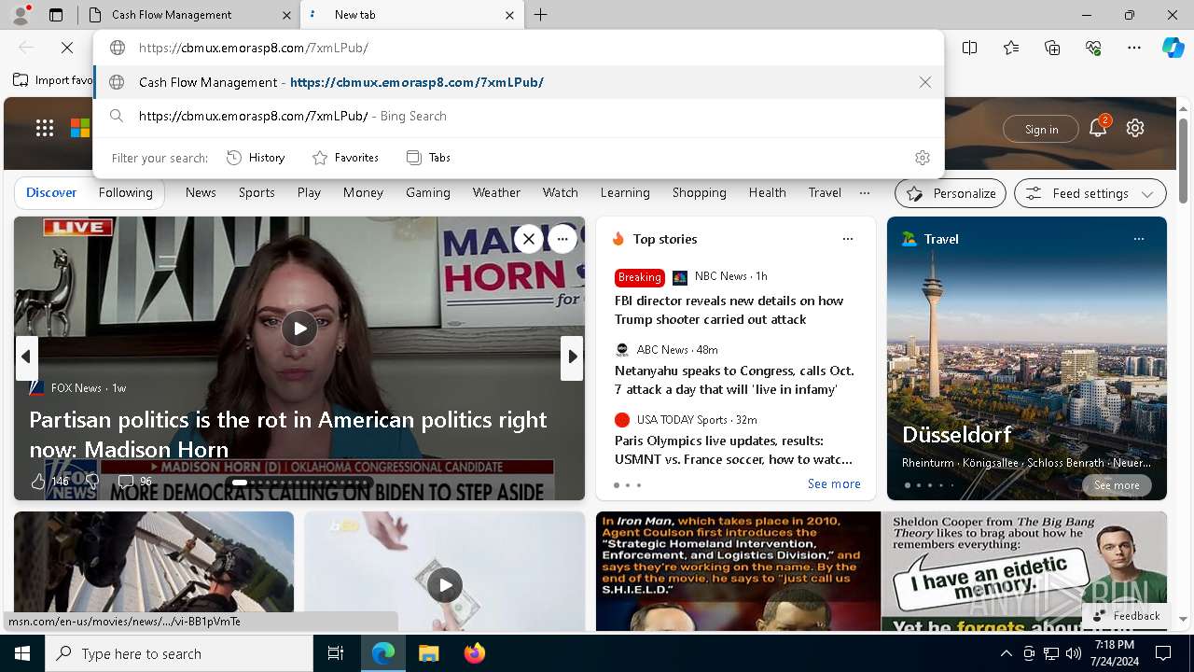1194x672 pixels.
Task: Open the Money category
Action: click(363, 192)
